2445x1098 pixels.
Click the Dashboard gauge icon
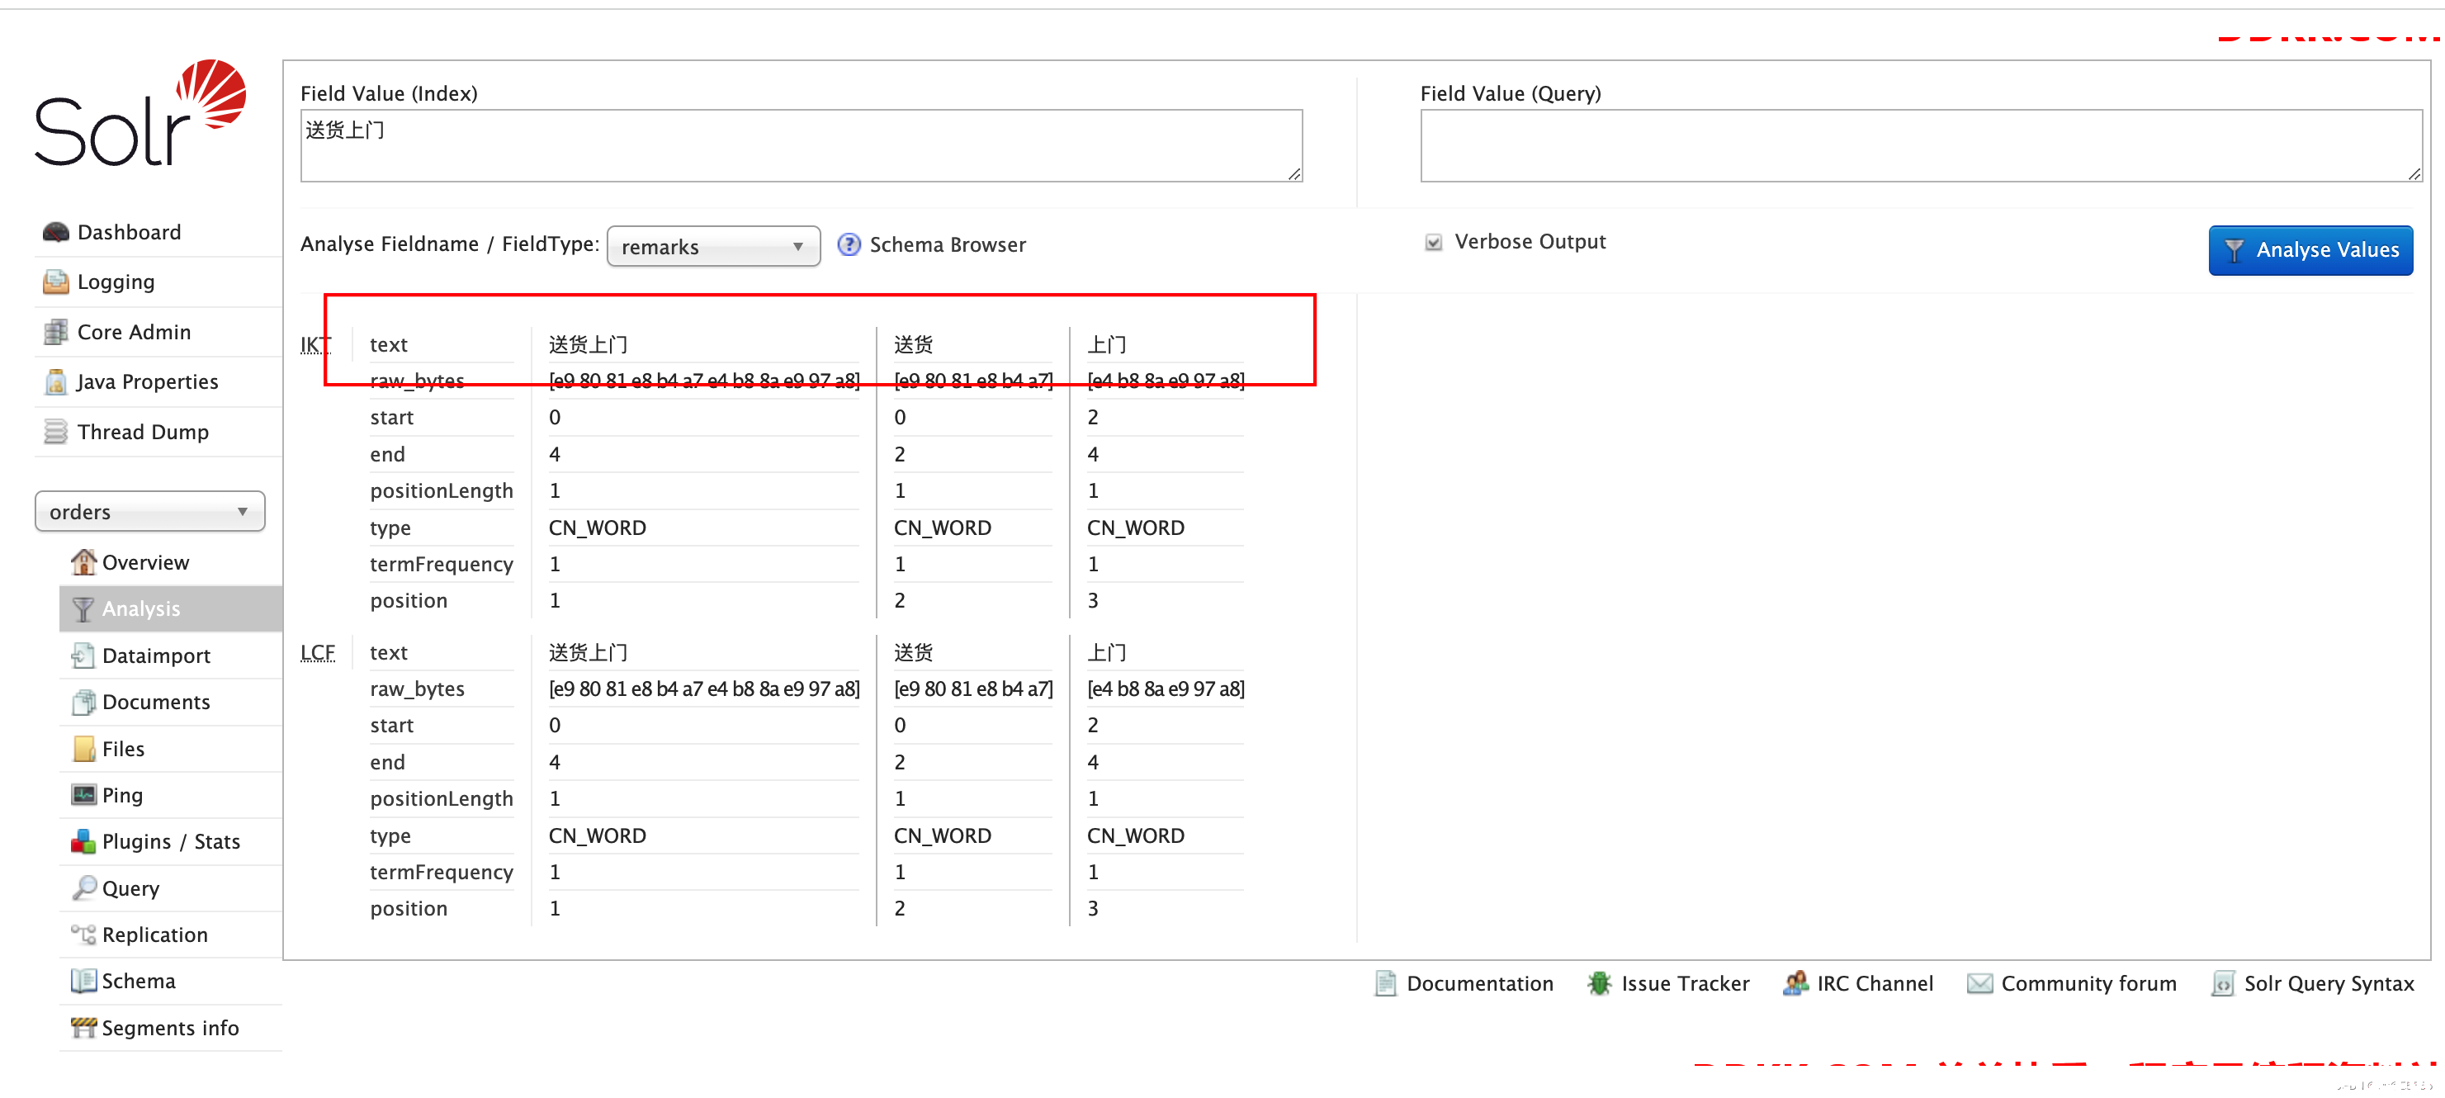pyautogui.click(x=56, y=233)
